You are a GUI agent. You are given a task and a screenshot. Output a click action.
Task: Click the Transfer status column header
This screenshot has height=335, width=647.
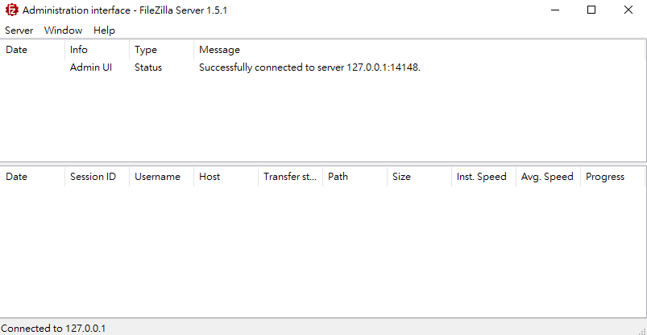(289, 177)
